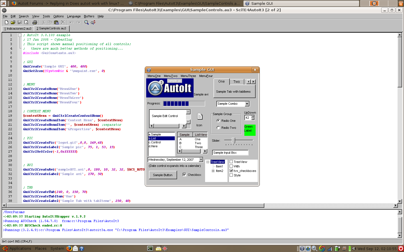
Task: Switch to tab Two in Sample GUI
Action: 237,82
